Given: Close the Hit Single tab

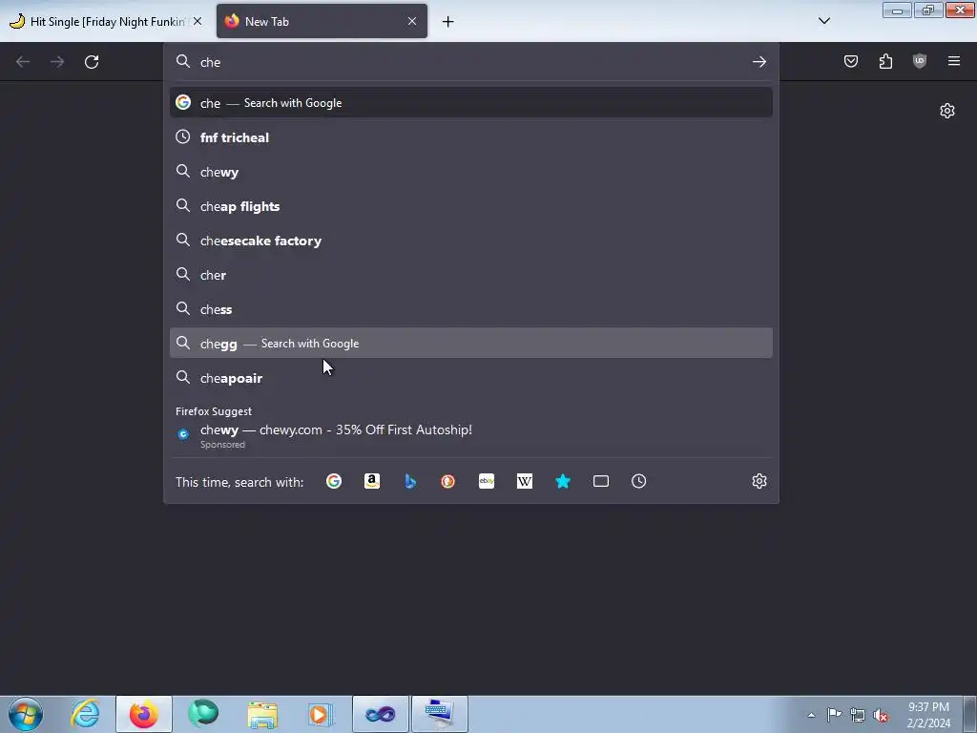Looking at the screenshot, I should pos(197,21).
